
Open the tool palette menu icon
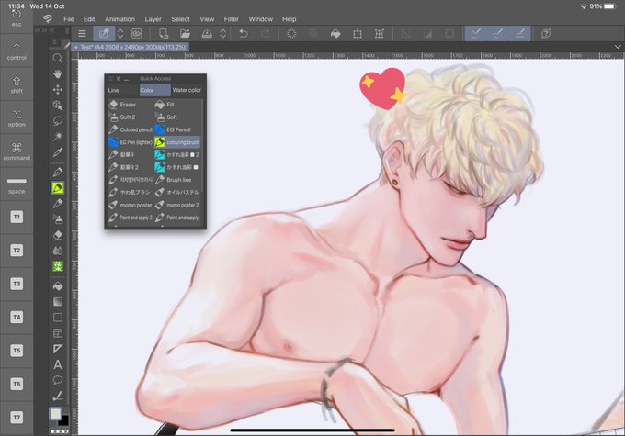tap(55, 42)
